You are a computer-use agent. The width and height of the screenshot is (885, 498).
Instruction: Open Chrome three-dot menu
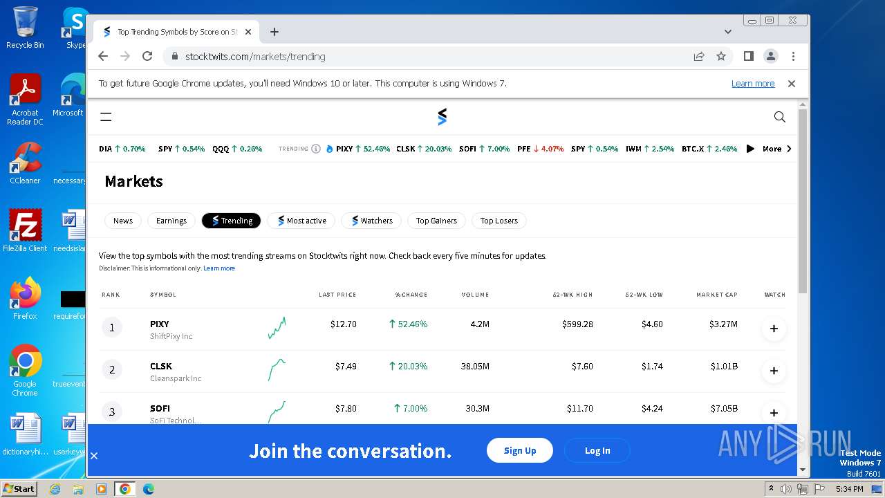coord(793,56)
